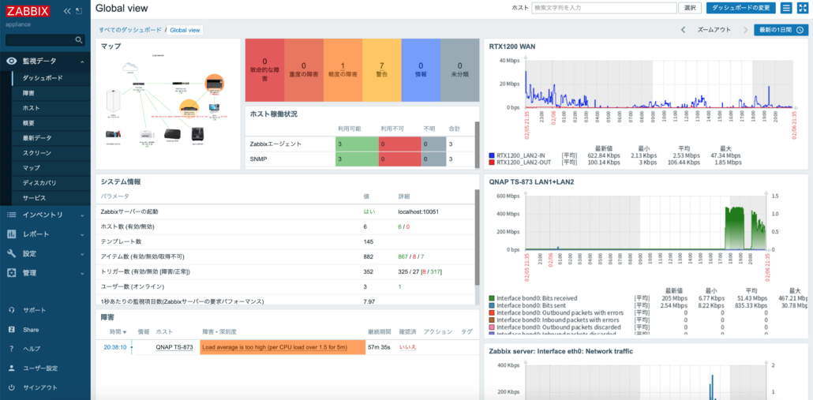The image size is (813, 400).
Task: Go to previous time period arrow
Action: 684,30
